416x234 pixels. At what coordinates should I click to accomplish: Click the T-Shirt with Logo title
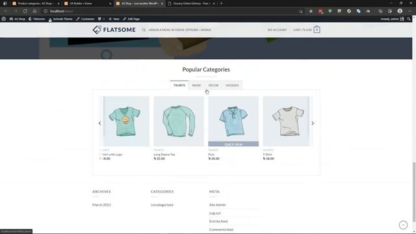[110, 155]
